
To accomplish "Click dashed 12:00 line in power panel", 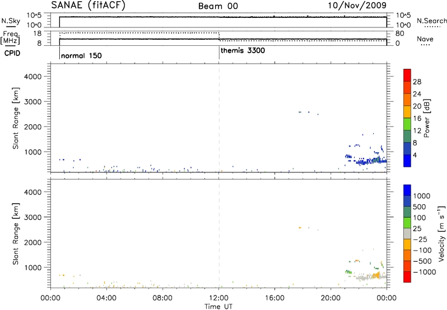I will pyautogui.click(x=219, y=118).
